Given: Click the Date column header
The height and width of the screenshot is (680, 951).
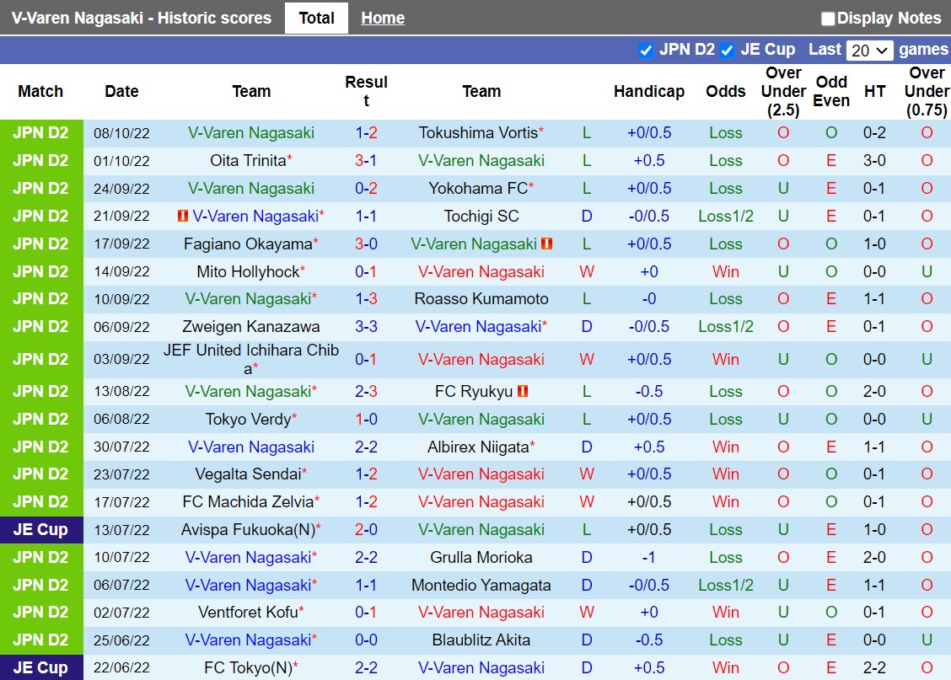Looking at the screenshot, I should coord(121,91).
